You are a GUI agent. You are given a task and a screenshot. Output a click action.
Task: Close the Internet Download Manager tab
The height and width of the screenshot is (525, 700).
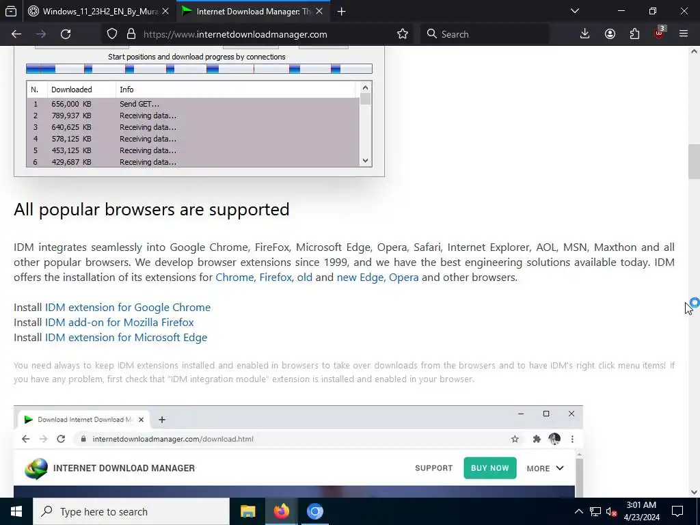click(x=319, y=11)
